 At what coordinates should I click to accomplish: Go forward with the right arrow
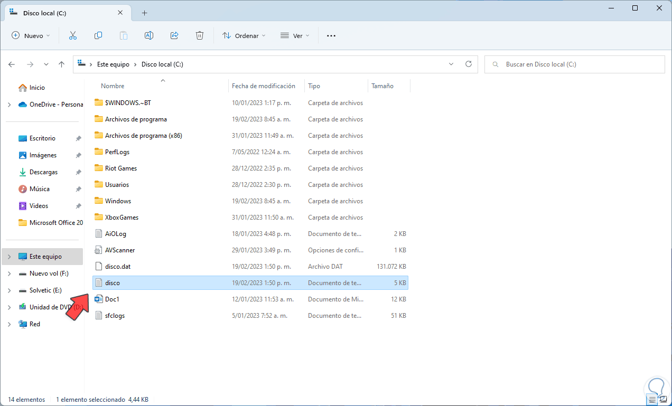pos(30,64)
